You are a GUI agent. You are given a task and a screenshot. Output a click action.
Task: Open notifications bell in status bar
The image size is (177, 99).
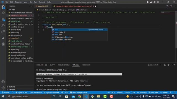pyautogui.click(x=175, y=92)
